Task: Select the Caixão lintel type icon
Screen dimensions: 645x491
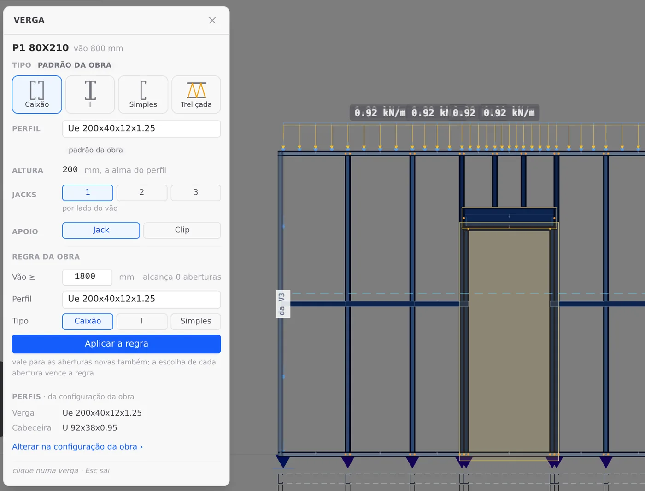Action: tap(37, 94)
